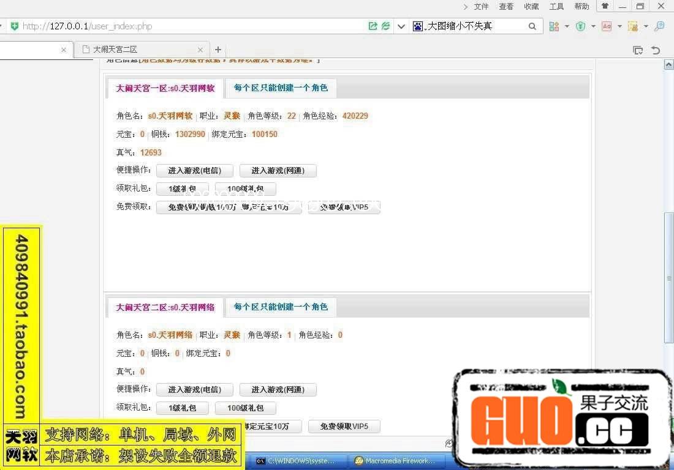Viewport: 674px width, 470px height.
Task: Click the share page icon in address bar
Action: tap(373, 26)
